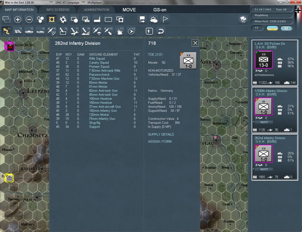
Task: Toggle the plain rectangle overlay icon
Action: tap(108, 19)
